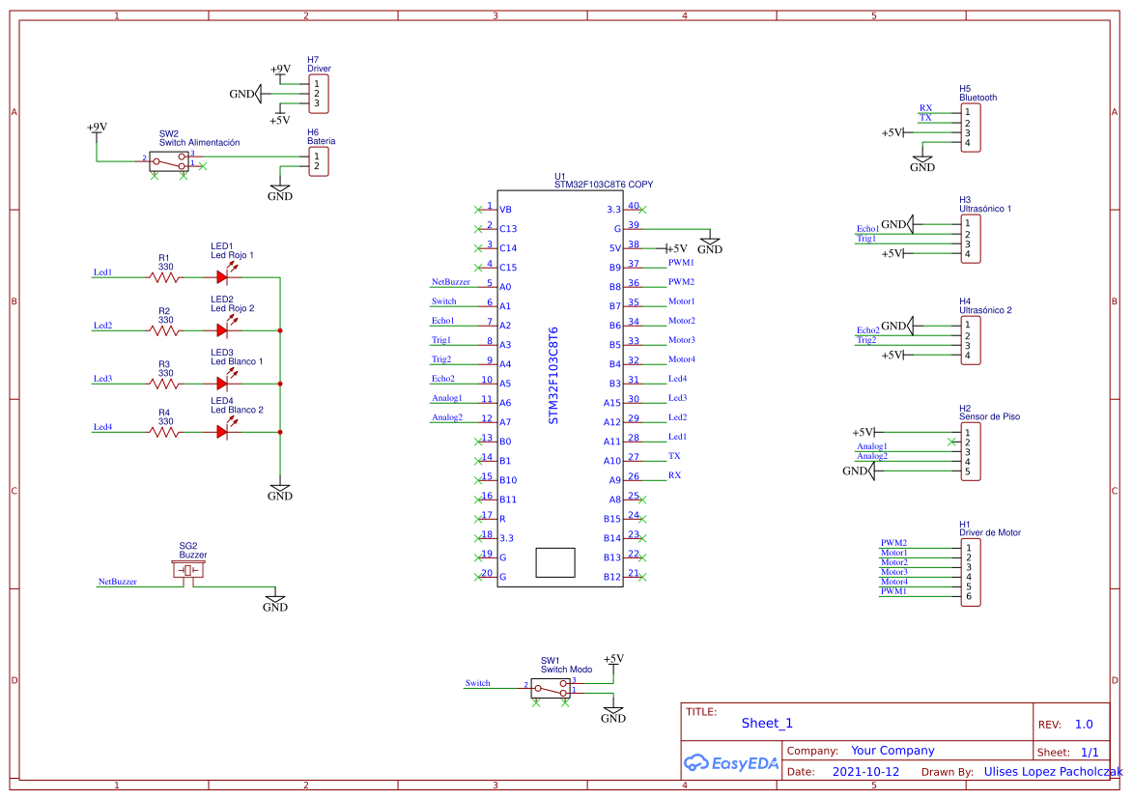This screenshot has height=800, width=1133.
Task: Toggle SW1 Switch Modo
Action: 552,688
